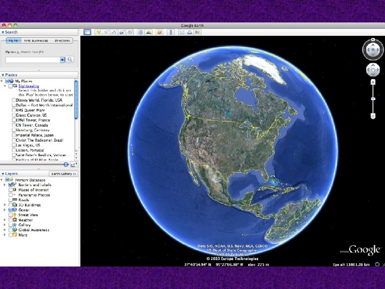Screen dimensions: 385x289
Task: Select the "Lisbon, Portugal" place row
Action: [30, 150]
